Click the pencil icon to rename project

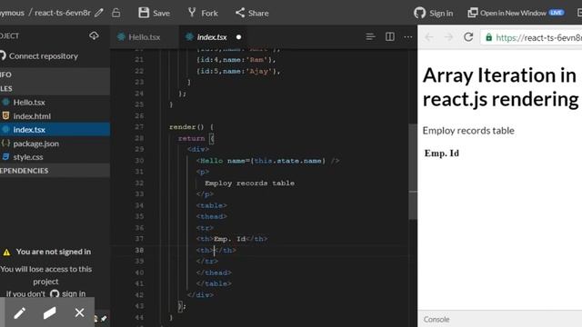tap(99, 13)
